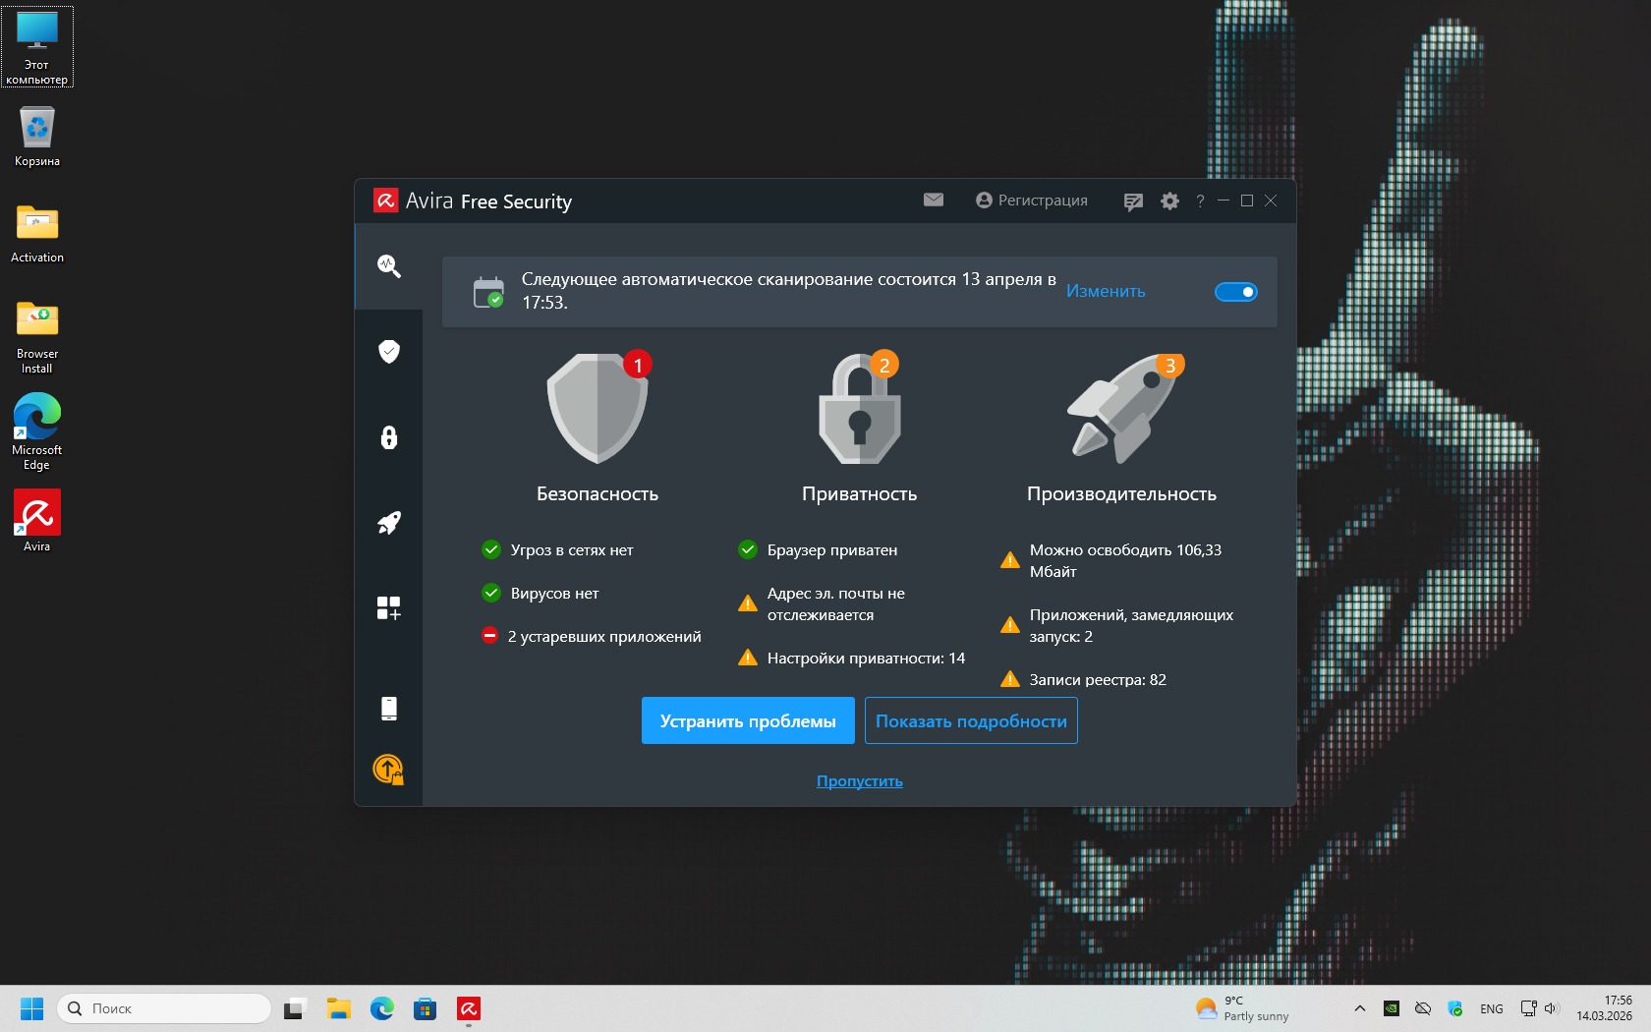Open the modules grid sidebar icon
Screen dimensions: 1651x1032
[389, 608]
